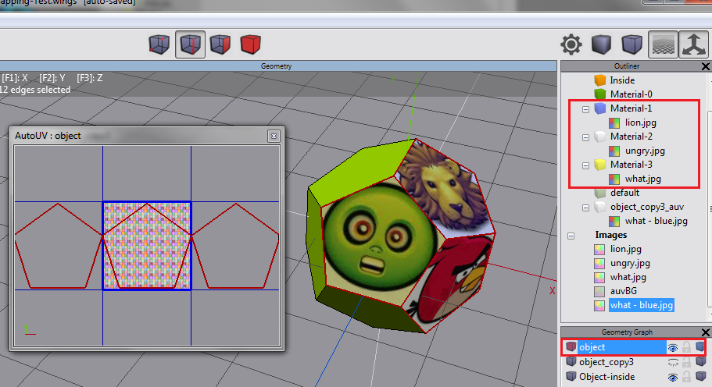The image size is (712, 387).
Task: Lock the object row padlock
Action: point(686,347)
